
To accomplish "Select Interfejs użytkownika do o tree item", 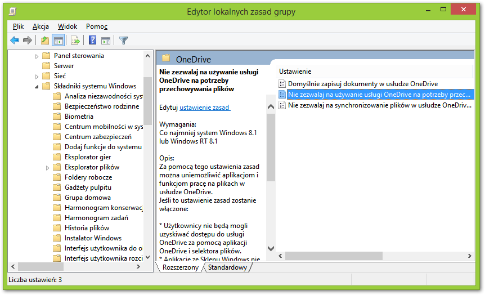I will [104, 248].
